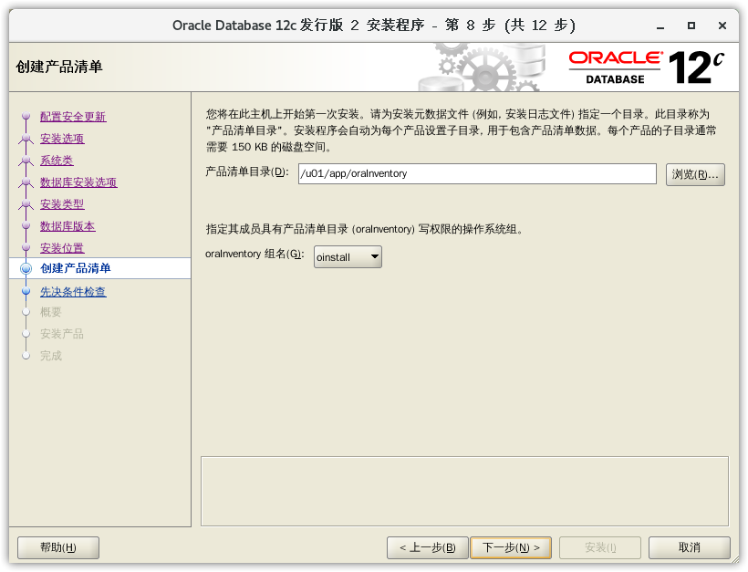Return to the 安装位置 step

point(62,248)
